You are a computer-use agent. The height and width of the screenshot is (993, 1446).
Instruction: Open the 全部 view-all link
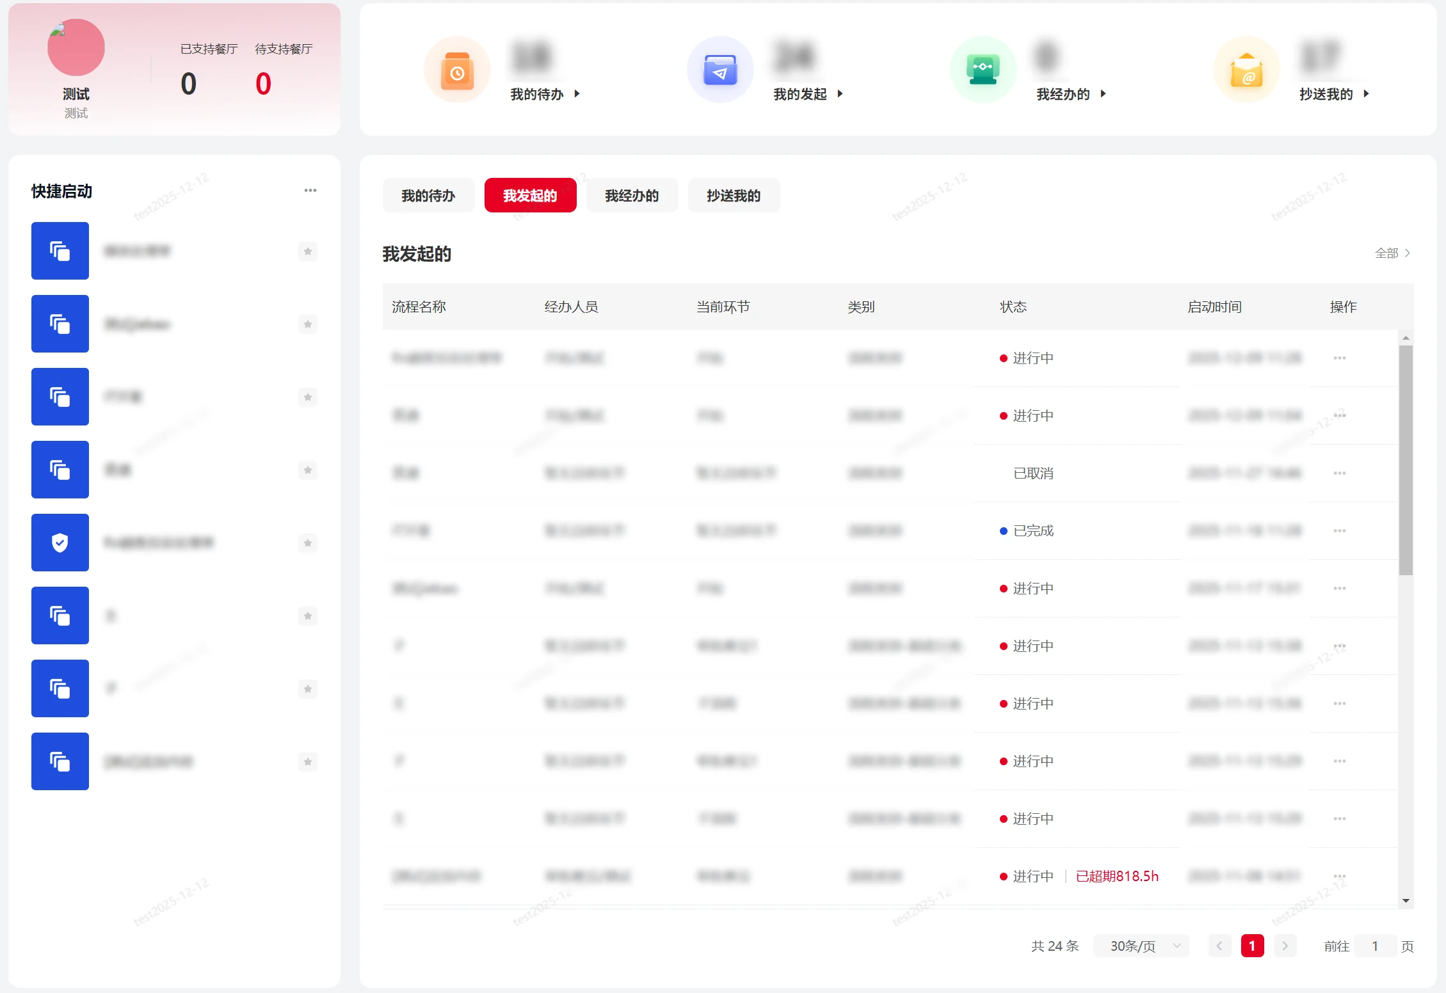pos(1392,253)
